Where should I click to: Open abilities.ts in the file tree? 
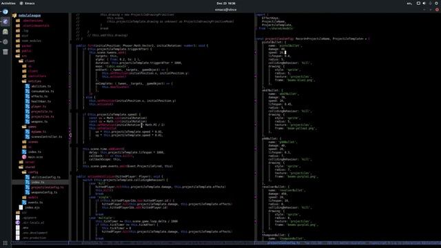coord(41,86)
